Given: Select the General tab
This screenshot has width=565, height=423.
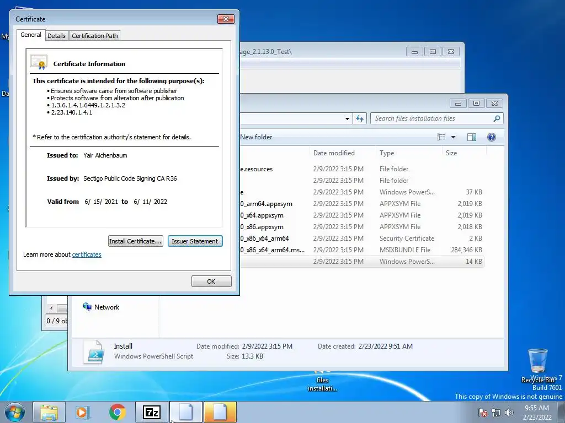Looking at the screenshot, I should 31,35.
